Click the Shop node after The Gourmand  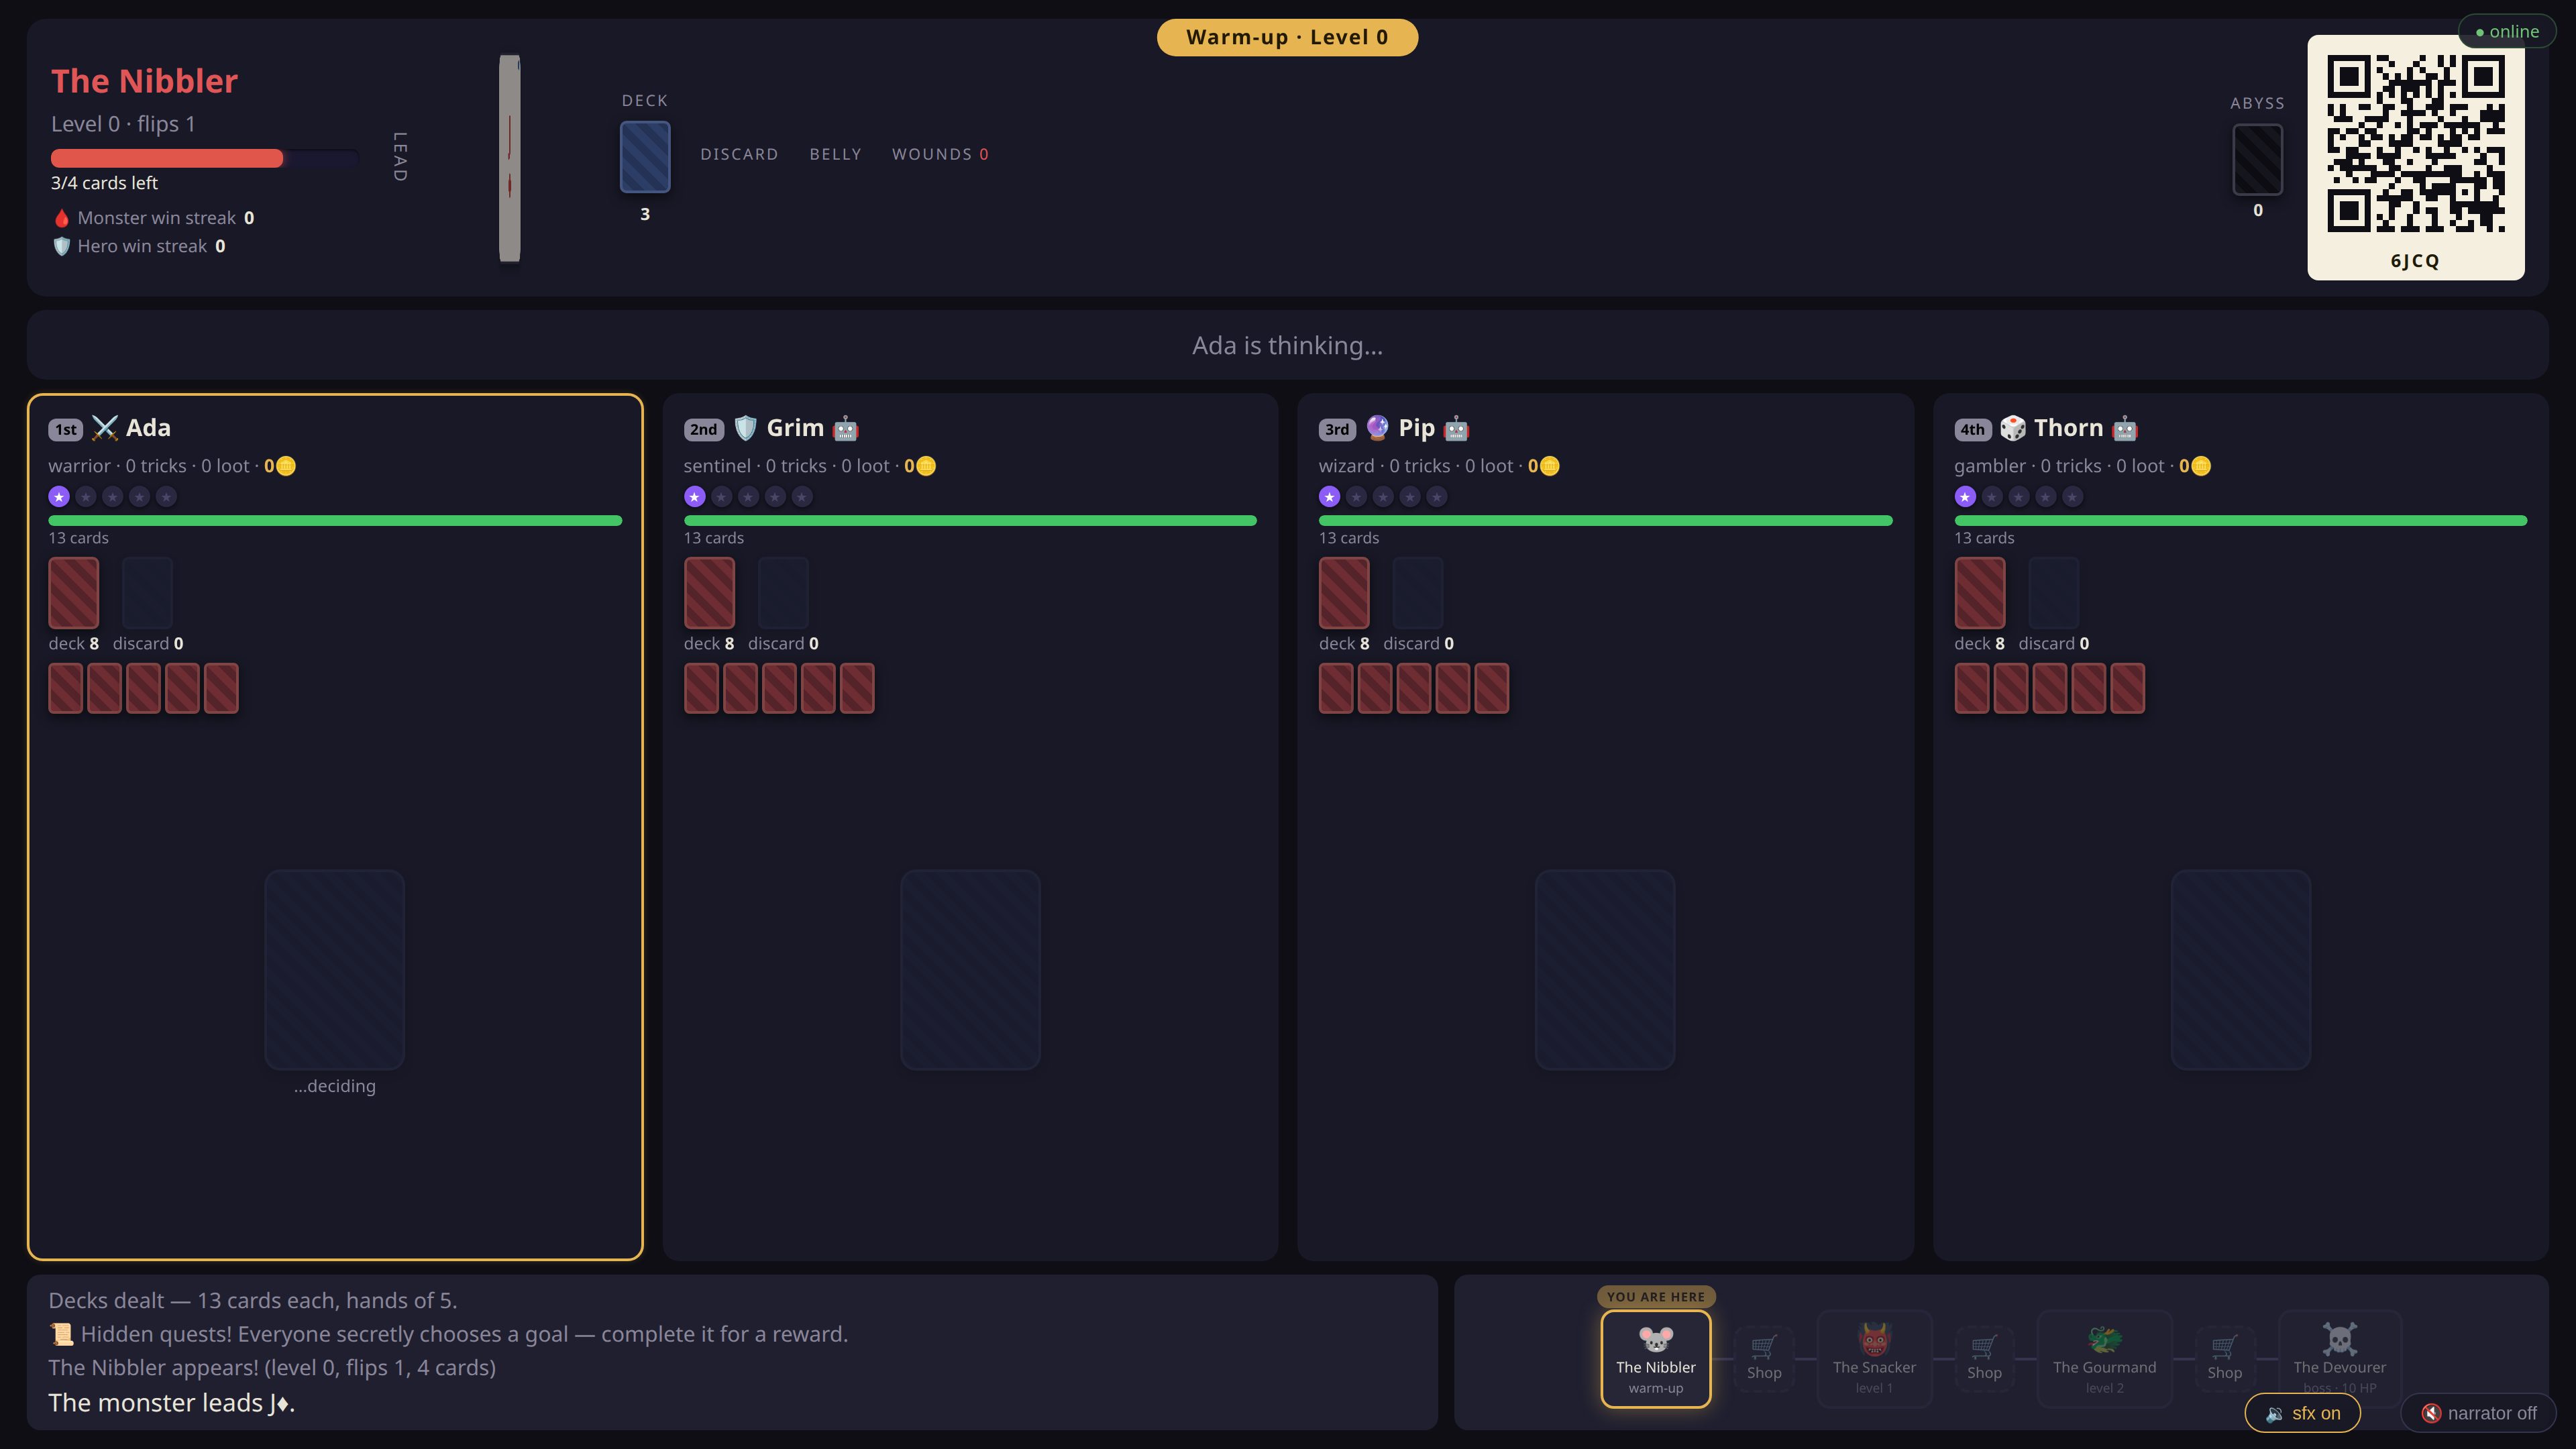[2224, 1358]
